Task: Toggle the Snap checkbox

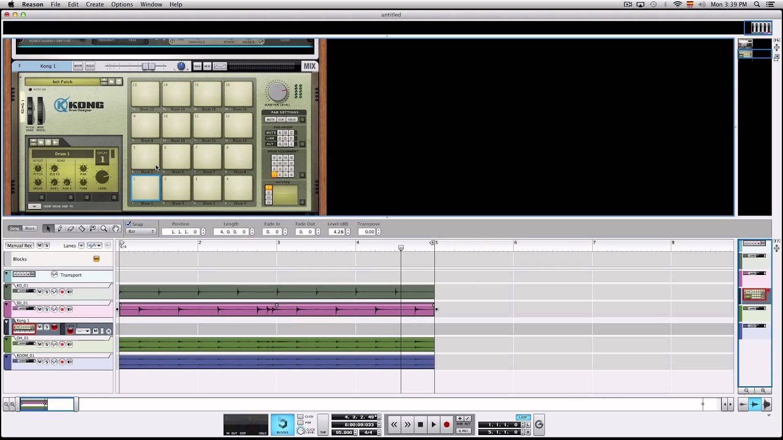Action: point(128,224)
